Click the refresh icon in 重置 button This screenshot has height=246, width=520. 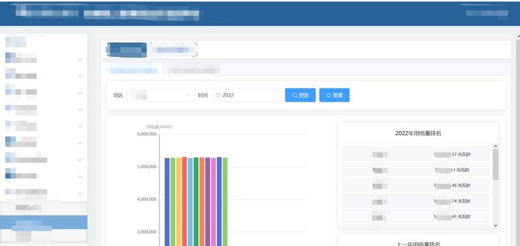tap(329, 95)
